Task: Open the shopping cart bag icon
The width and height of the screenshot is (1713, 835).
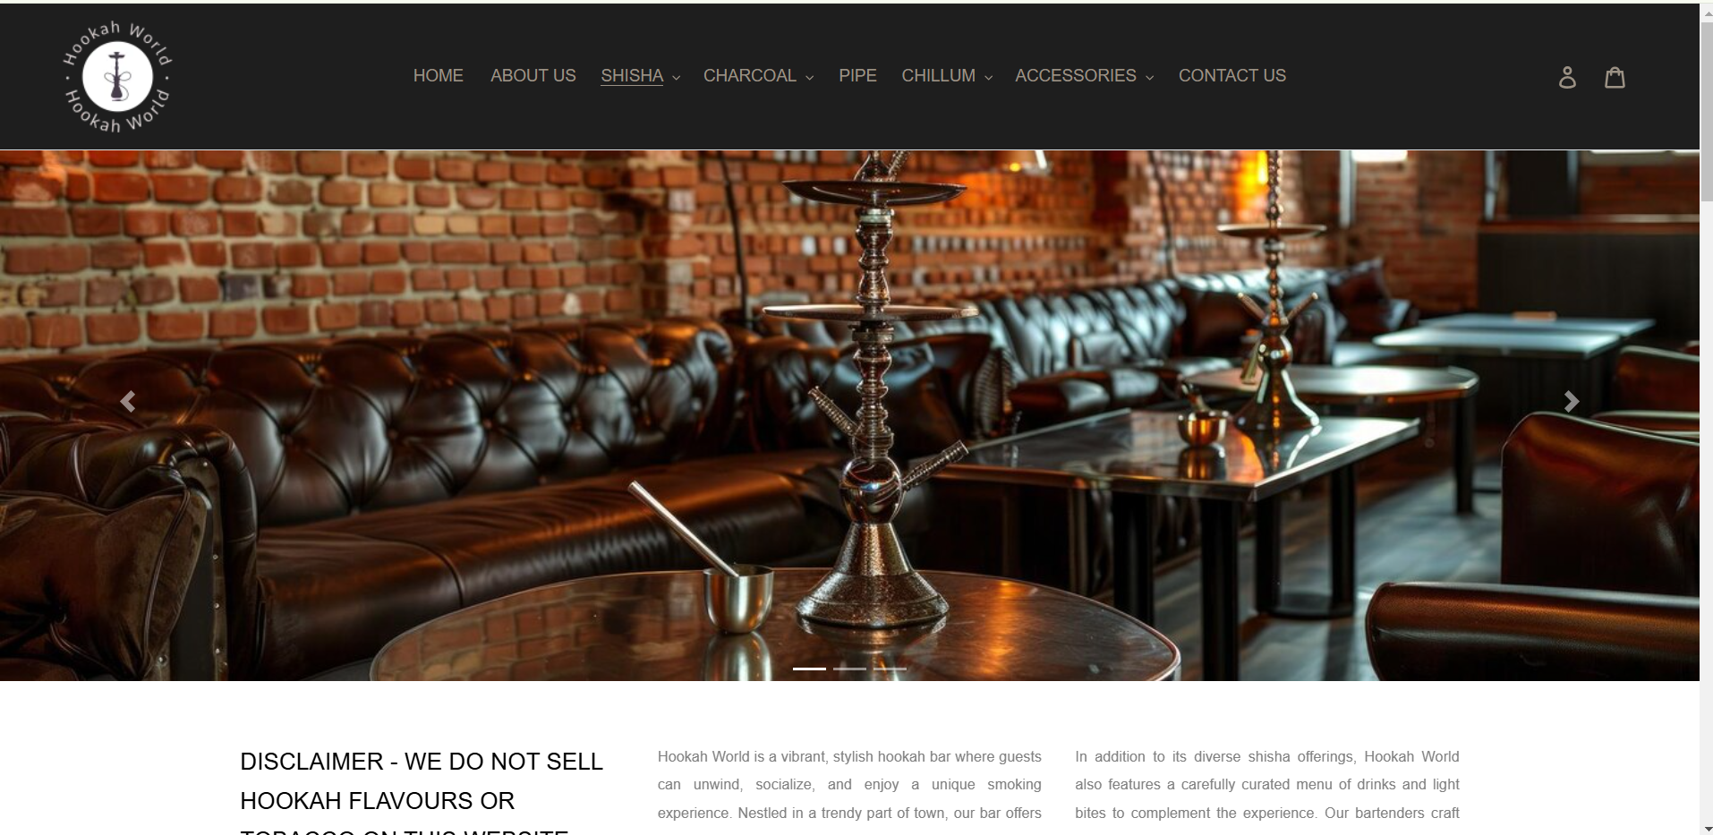Action: (1615, 77)
